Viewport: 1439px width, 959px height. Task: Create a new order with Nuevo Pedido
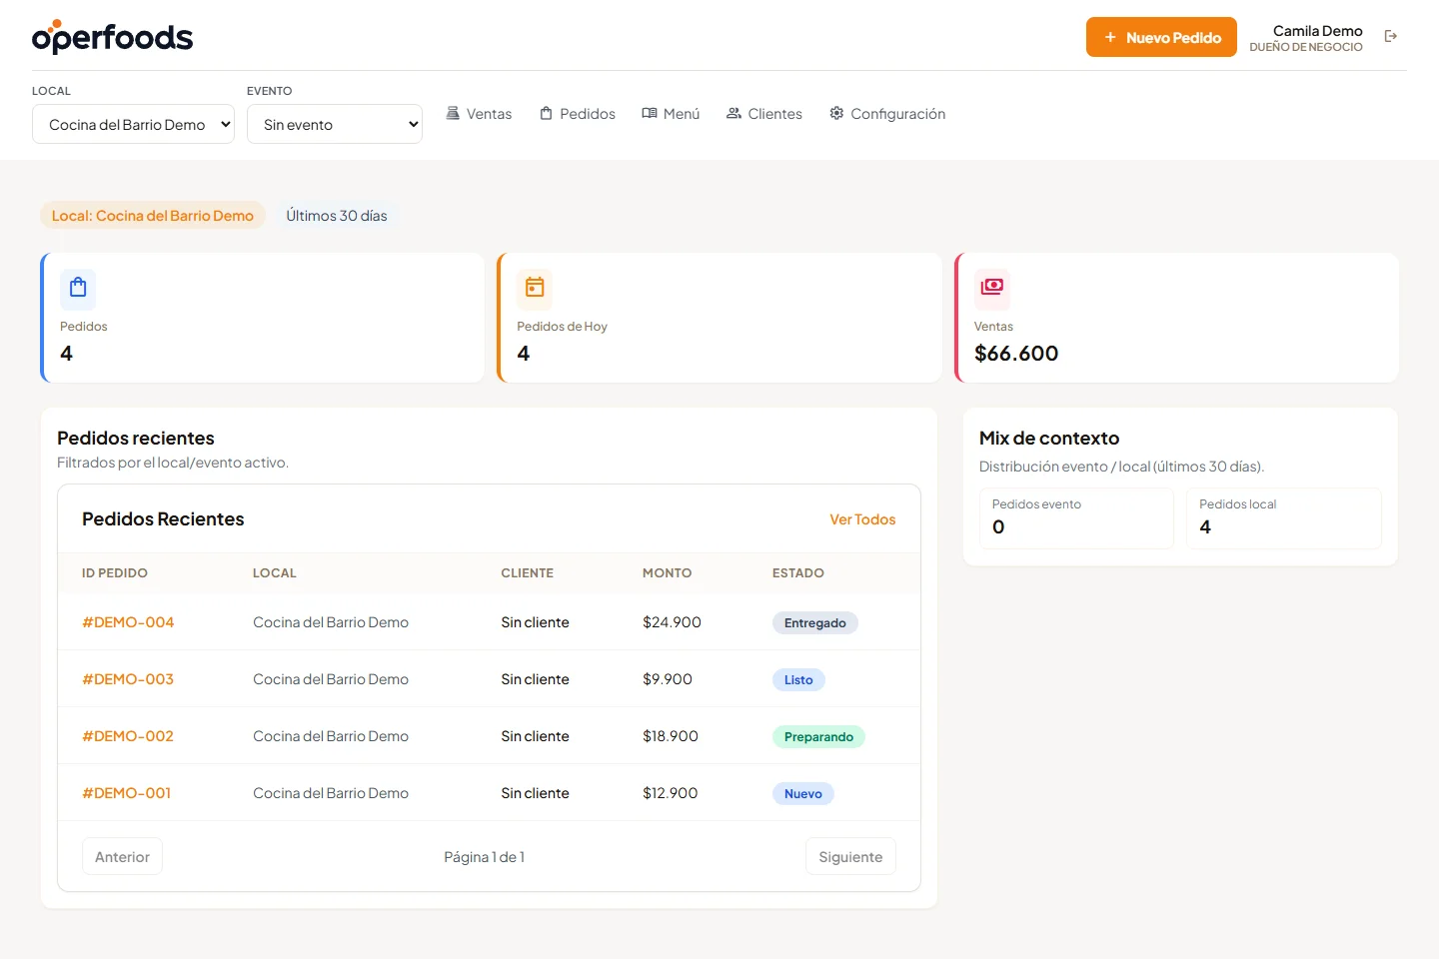[1161, 37]
